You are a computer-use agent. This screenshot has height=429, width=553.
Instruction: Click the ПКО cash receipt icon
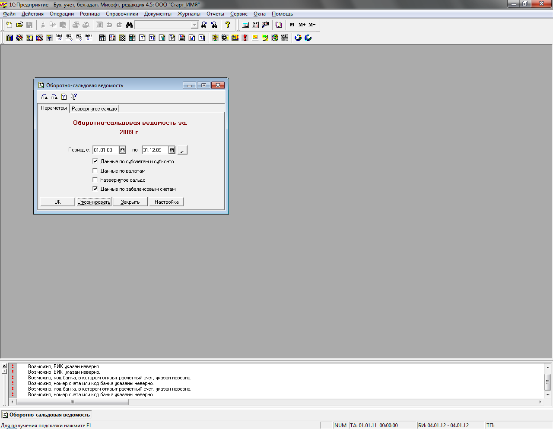pyautogui.click(x=69, y=38)
